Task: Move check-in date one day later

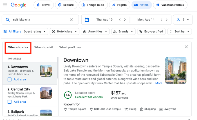Action: (125, 20)
